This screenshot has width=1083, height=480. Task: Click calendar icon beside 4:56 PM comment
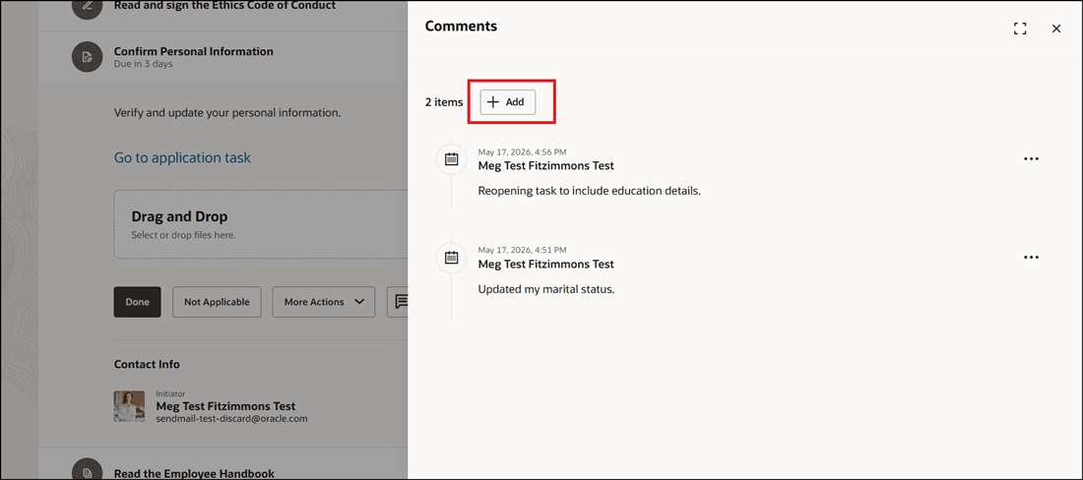click(451, 159)
